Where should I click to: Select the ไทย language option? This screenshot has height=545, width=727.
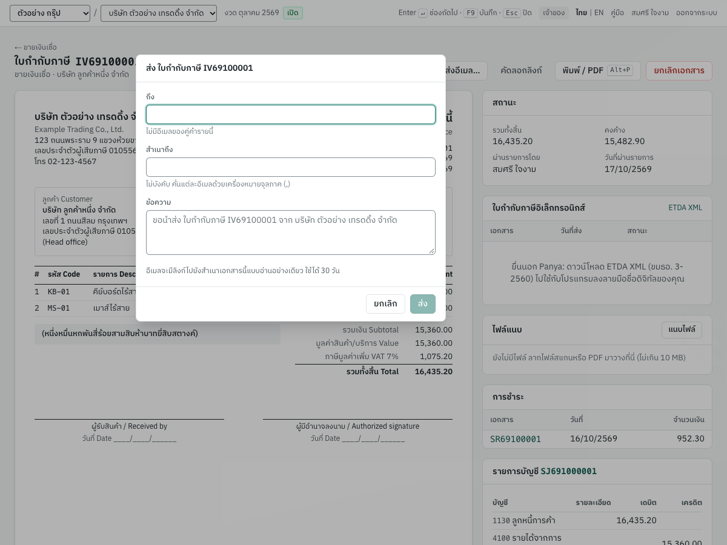(x=582, y=13)
